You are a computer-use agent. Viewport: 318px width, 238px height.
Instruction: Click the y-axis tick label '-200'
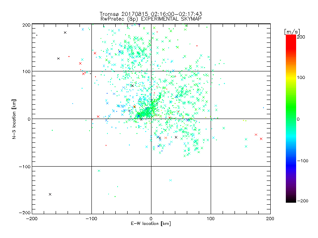pos(25,213)
